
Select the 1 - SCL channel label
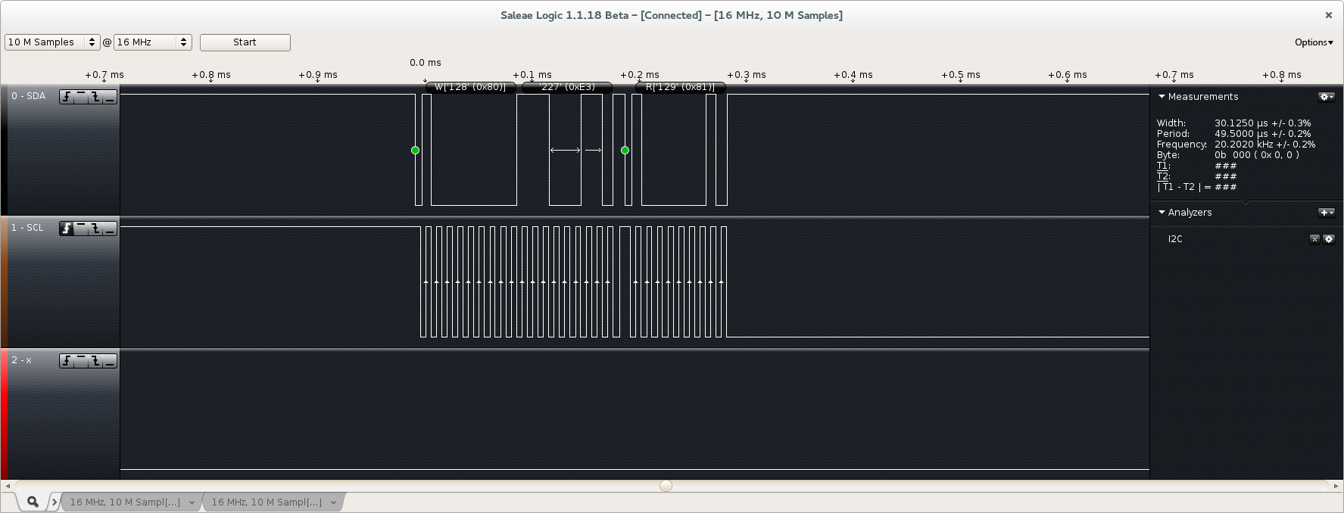[27, 228]
